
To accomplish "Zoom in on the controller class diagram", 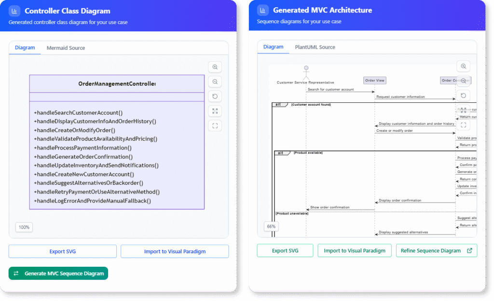I will tap(214, 67).
